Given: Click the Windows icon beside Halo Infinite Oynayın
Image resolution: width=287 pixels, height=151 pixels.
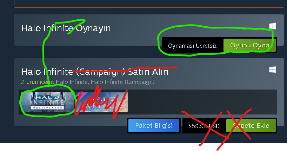Looking at the screenshot, I should pyautogui.click(x=273, y=26).
